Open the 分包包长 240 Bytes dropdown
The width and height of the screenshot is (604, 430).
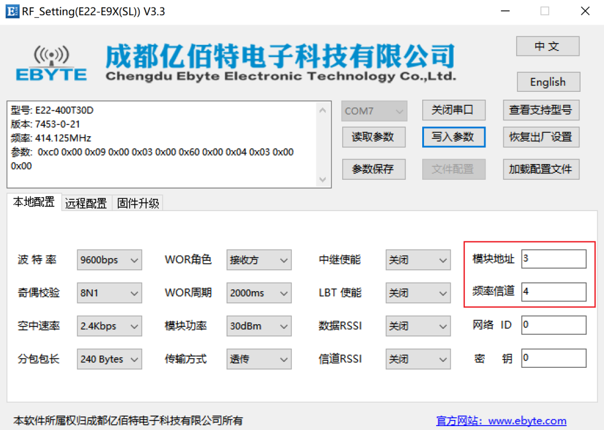[110, 359]
